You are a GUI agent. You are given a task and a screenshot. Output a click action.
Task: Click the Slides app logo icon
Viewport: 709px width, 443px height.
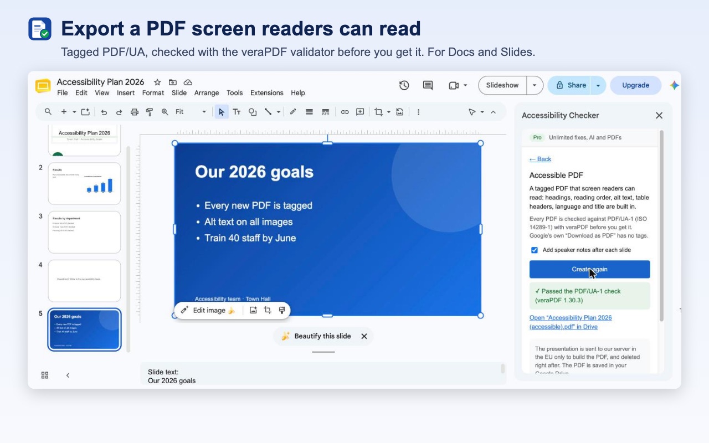(43, 86)
